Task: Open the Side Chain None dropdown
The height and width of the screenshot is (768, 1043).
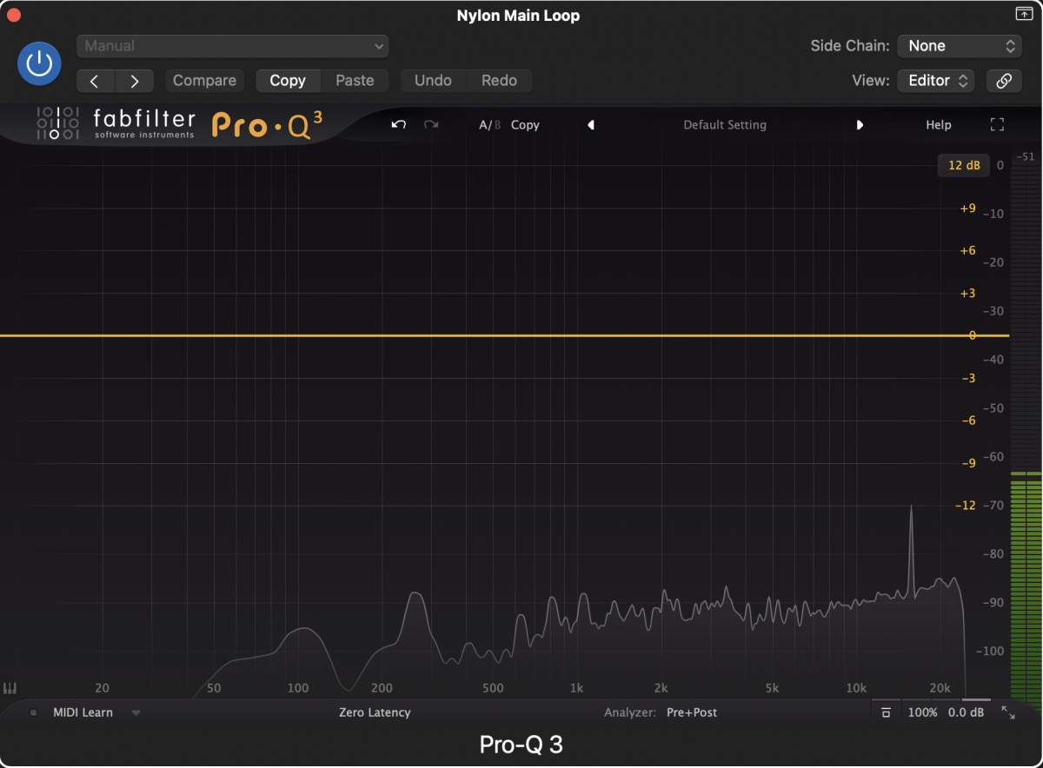Action: (x=960, y=46)
